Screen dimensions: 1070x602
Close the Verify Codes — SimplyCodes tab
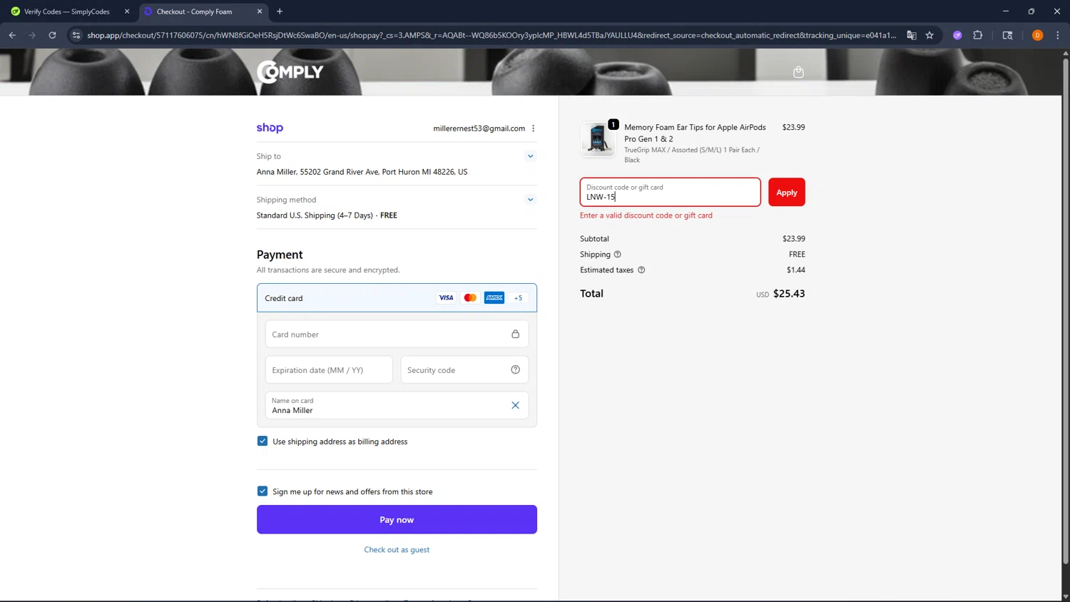127,11
